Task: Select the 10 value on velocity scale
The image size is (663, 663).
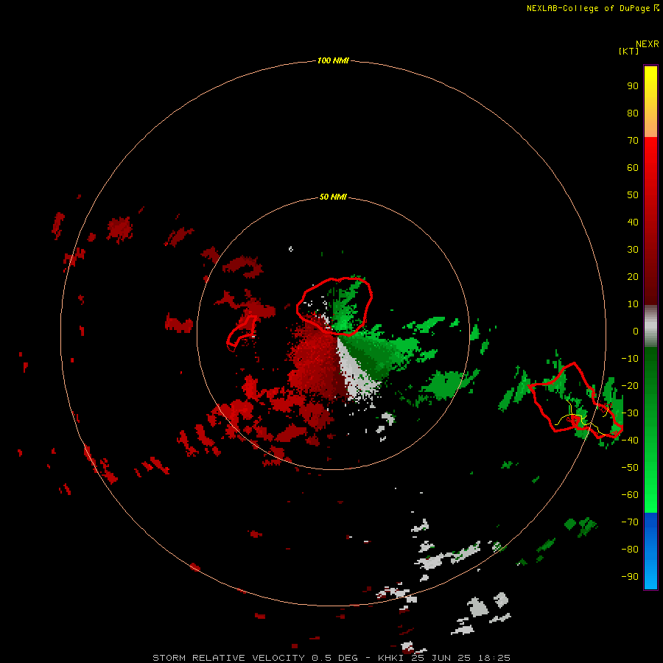Action: [x=633, y=304]
